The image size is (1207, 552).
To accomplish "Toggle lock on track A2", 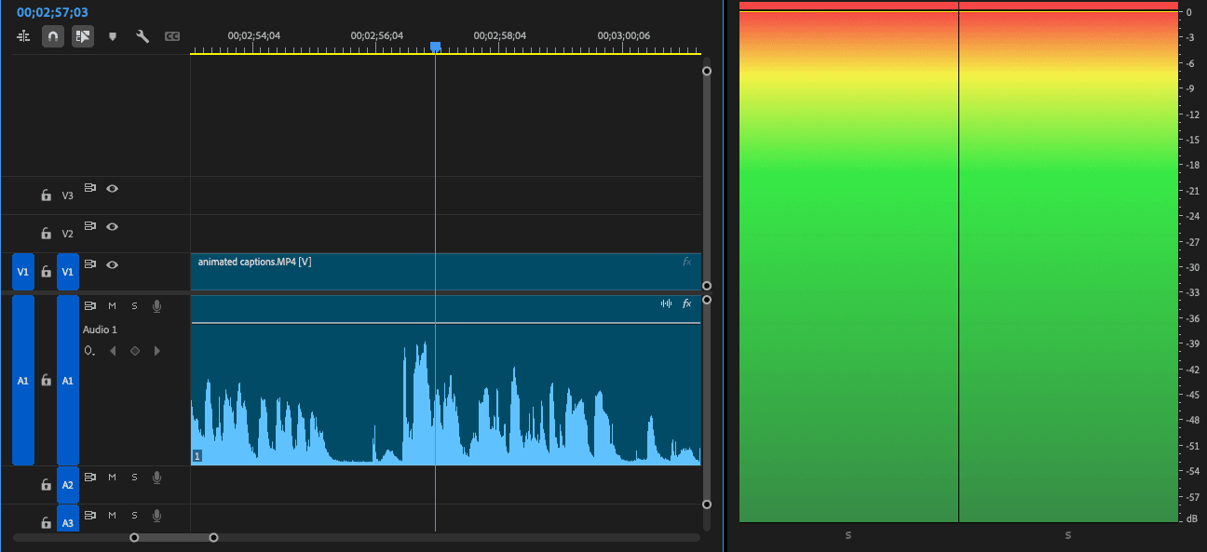I will tap(46, 484).
